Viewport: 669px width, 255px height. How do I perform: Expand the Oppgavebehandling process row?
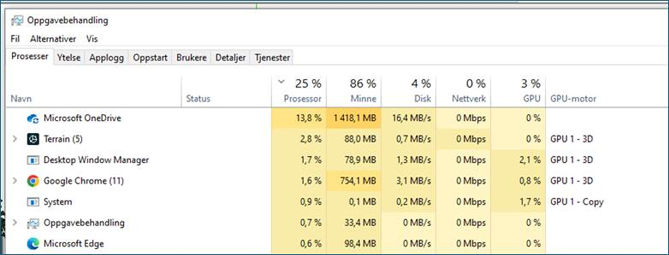pos(15,223)
